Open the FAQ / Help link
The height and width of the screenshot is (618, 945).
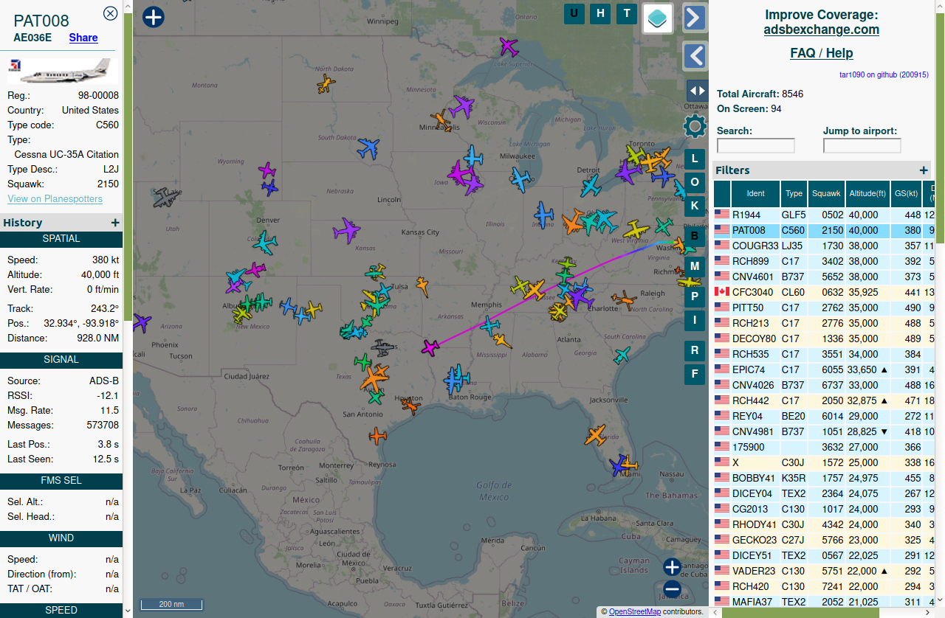821,53
